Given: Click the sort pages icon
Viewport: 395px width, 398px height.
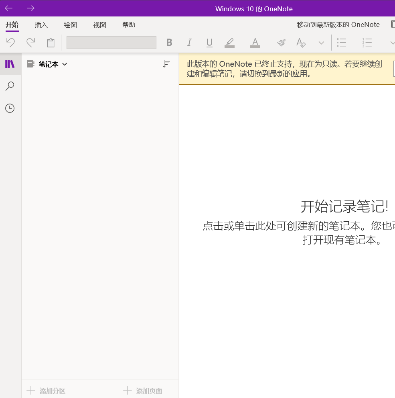Looking at the screenshot, I should 166,64.
